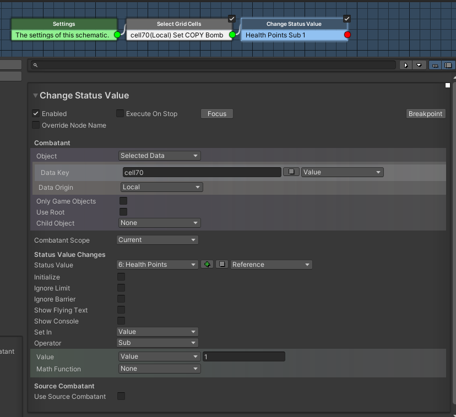Open the Value type dropdown next to Data Key
The image size is (456, 417).
tap(343, 172)
